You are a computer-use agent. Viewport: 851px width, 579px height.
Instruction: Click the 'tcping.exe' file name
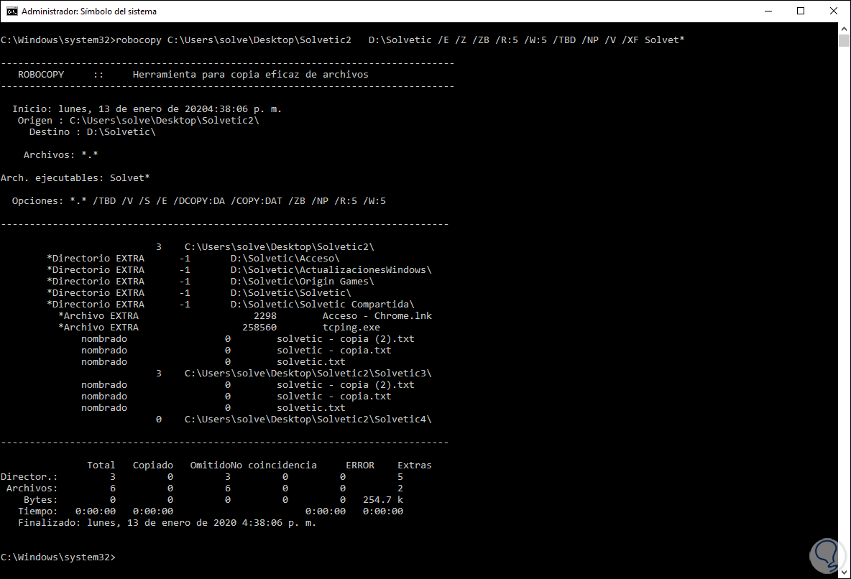[351, 327]
